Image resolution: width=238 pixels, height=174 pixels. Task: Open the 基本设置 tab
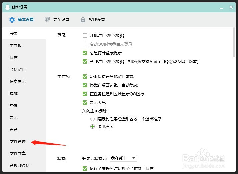(22, 20)
